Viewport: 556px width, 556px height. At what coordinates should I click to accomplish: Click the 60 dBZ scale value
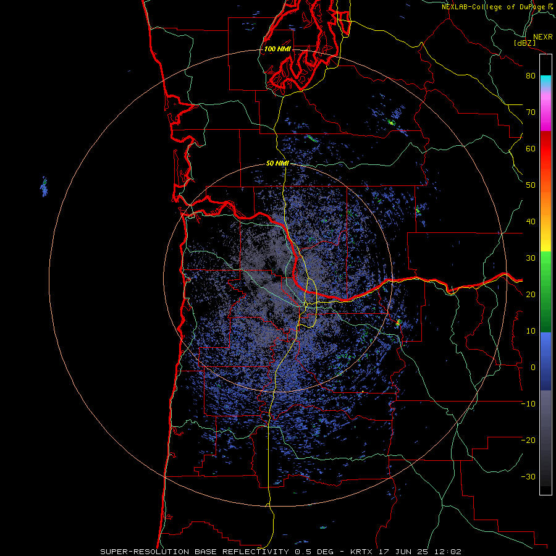(531, 148)
